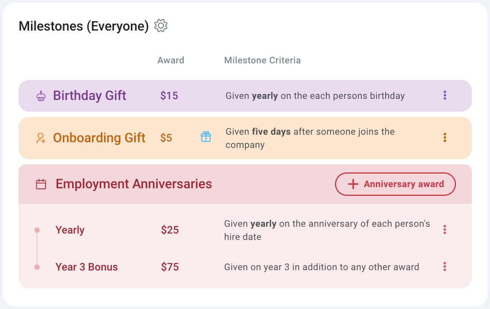
Task: Add a new Anniversary award
Action: coord(395,184)
